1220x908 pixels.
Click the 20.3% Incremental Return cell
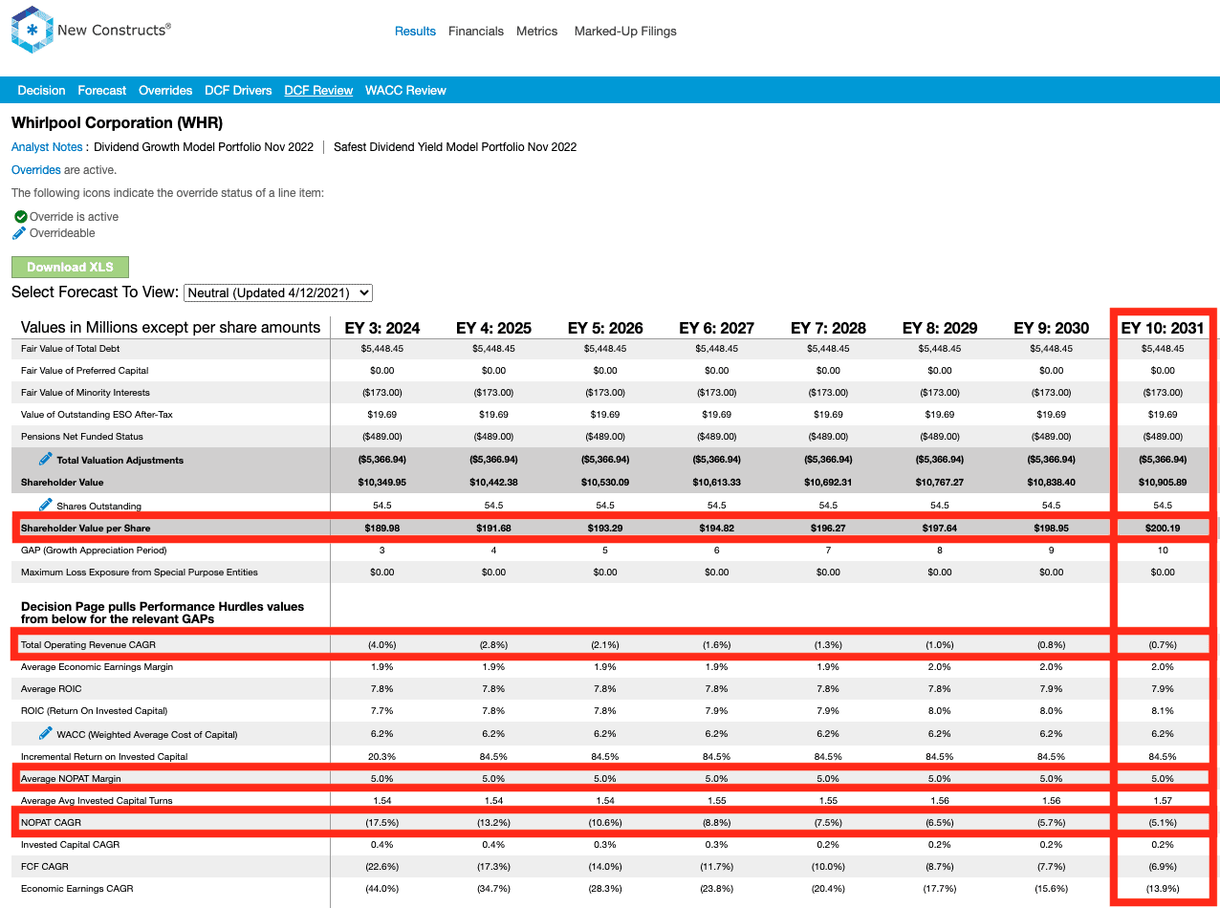(382, 757)
